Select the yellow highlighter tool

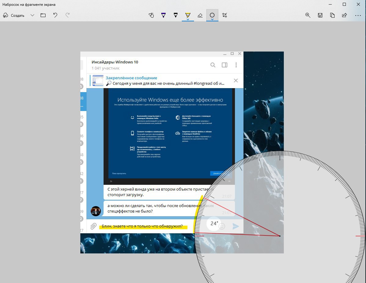[188, 15]
